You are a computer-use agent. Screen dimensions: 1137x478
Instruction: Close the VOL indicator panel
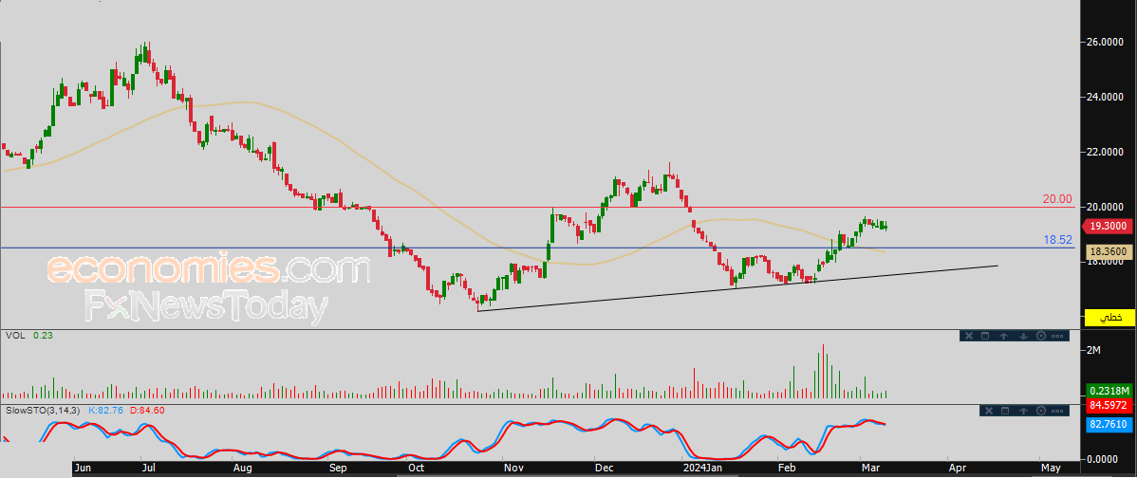[x=969, y=336]
